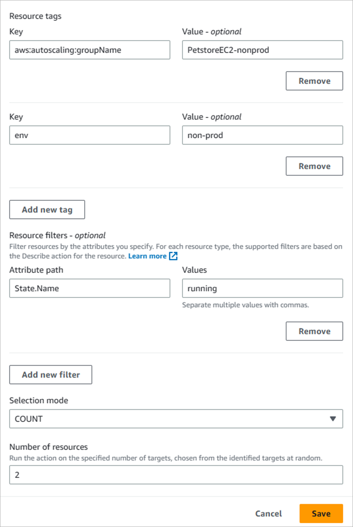
Task: Focus the Number of resources input
Action: pyautogui.click(x=176, y=475)
